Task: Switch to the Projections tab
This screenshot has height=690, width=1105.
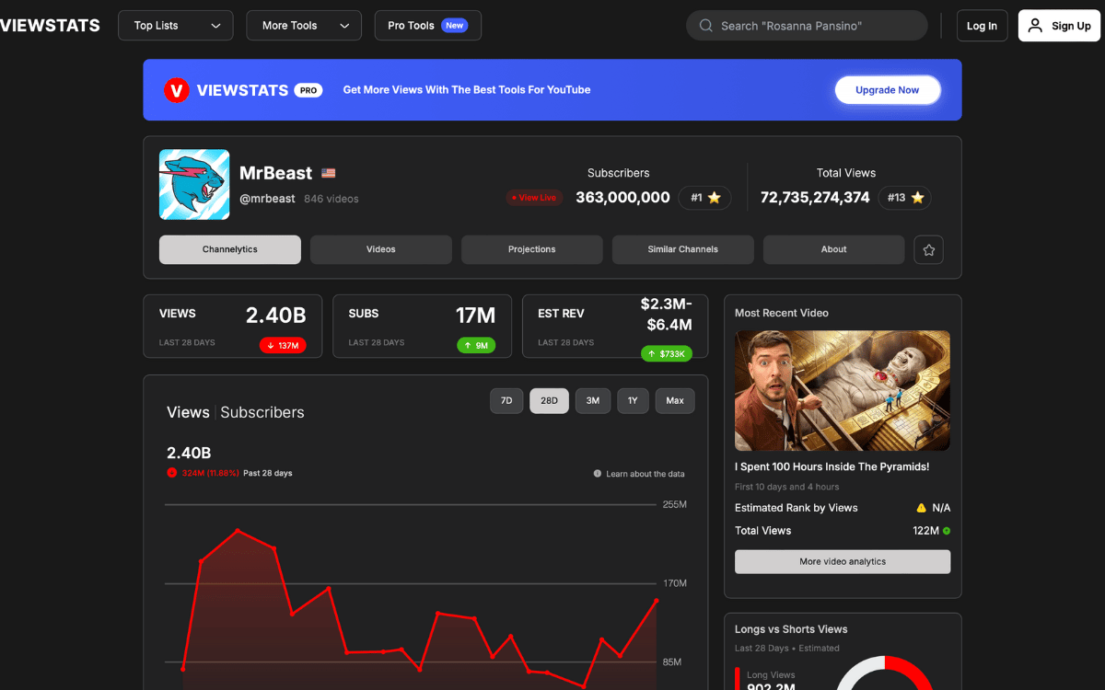Action: coord(532,249)
